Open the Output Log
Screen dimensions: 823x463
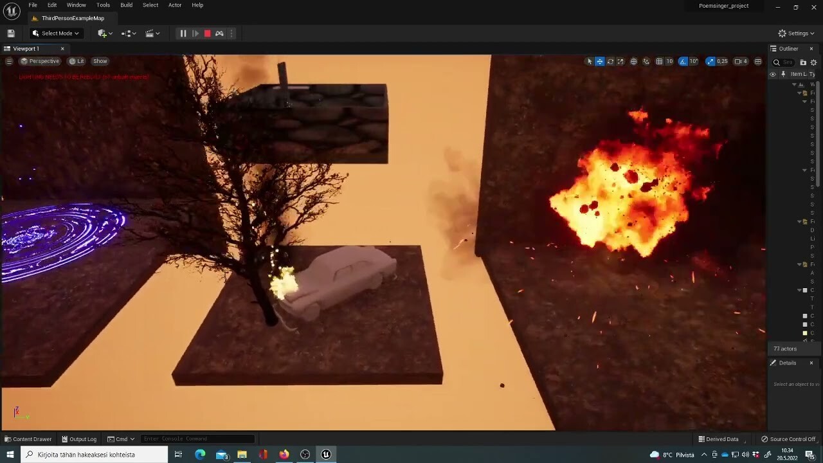coord(79,439)
